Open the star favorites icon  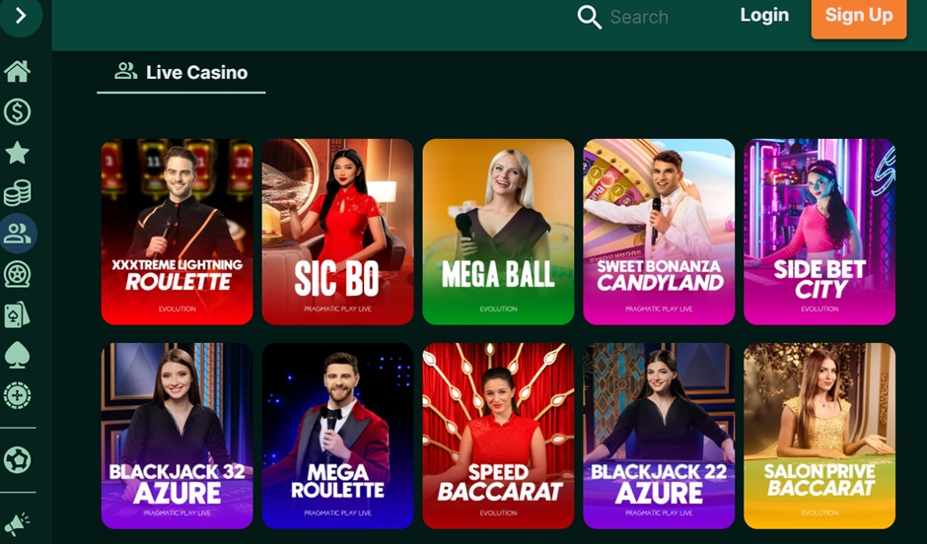tap(17, 153)
